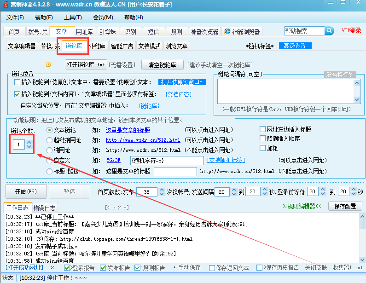Open the 工具(T) menu

pos(72,17)
